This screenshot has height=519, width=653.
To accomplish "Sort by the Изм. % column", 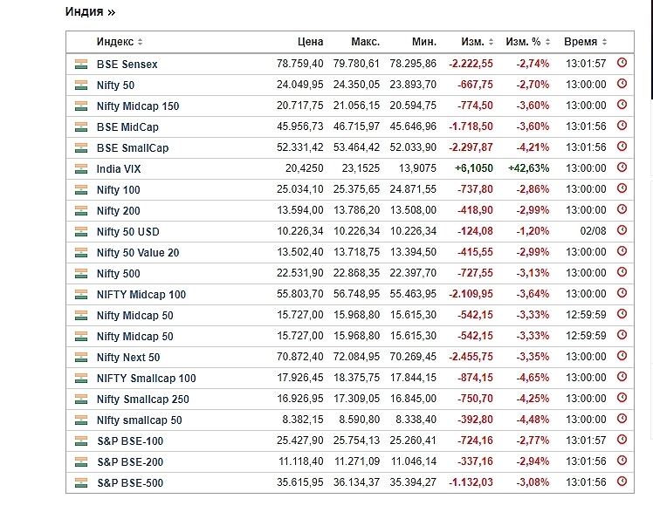I will tap(528, 42).
